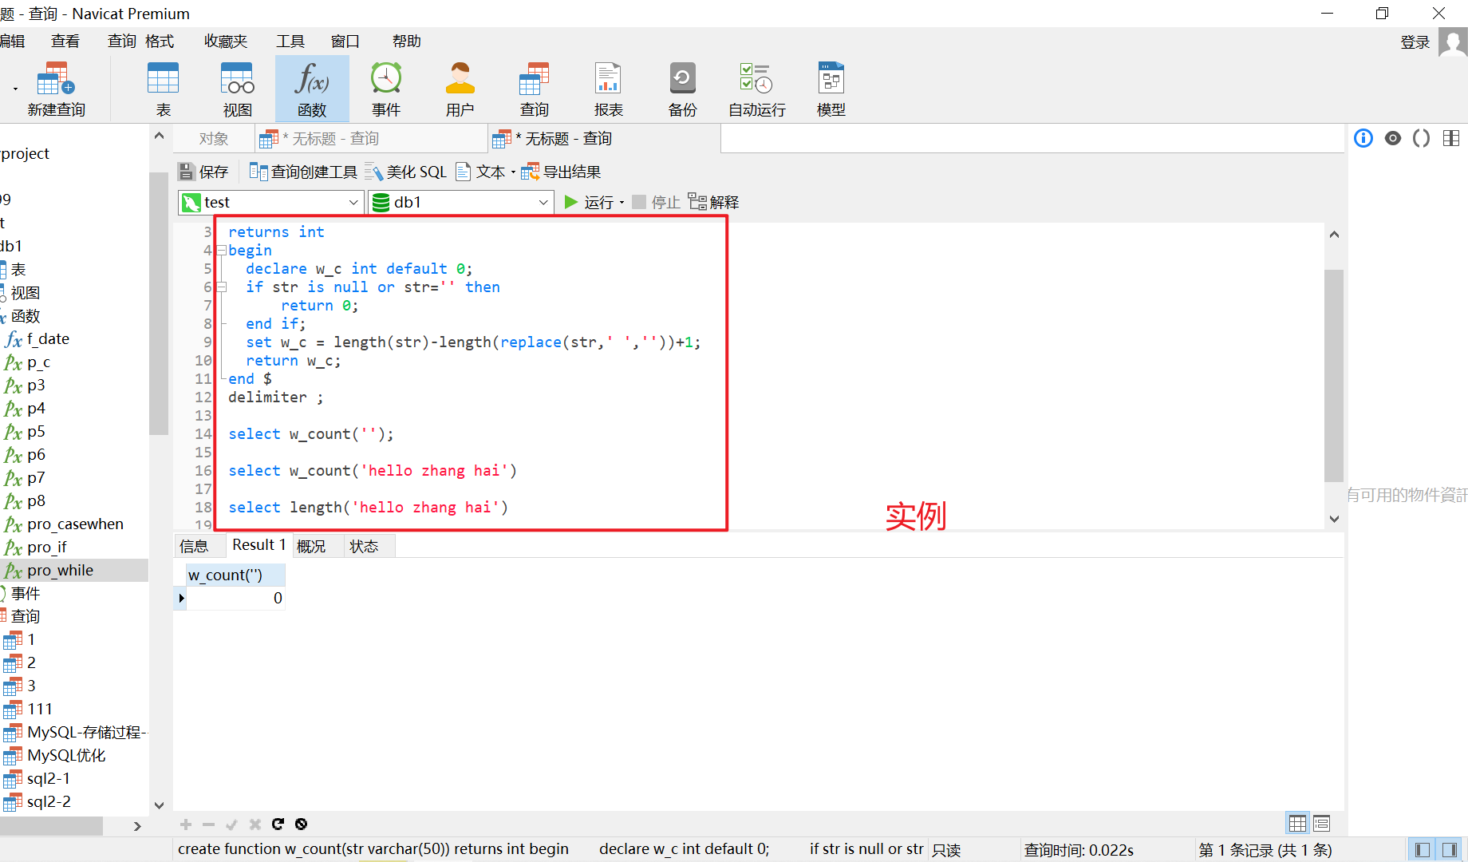Click the add record plus icon
The width and height of the screenshot is (1468, 862).
(x=186, y=824)
